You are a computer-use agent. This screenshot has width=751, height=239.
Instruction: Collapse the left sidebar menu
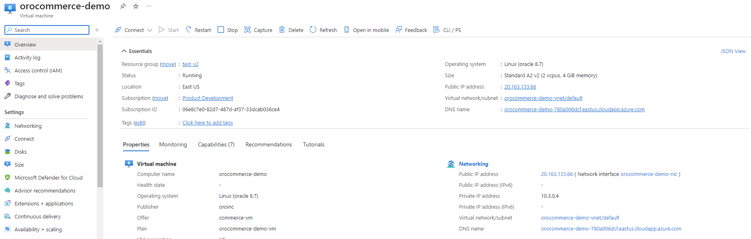click(x=97, y=30)
